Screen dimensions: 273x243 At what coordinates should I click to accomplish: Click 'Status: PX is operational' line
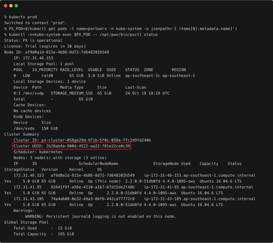[33, 41]
